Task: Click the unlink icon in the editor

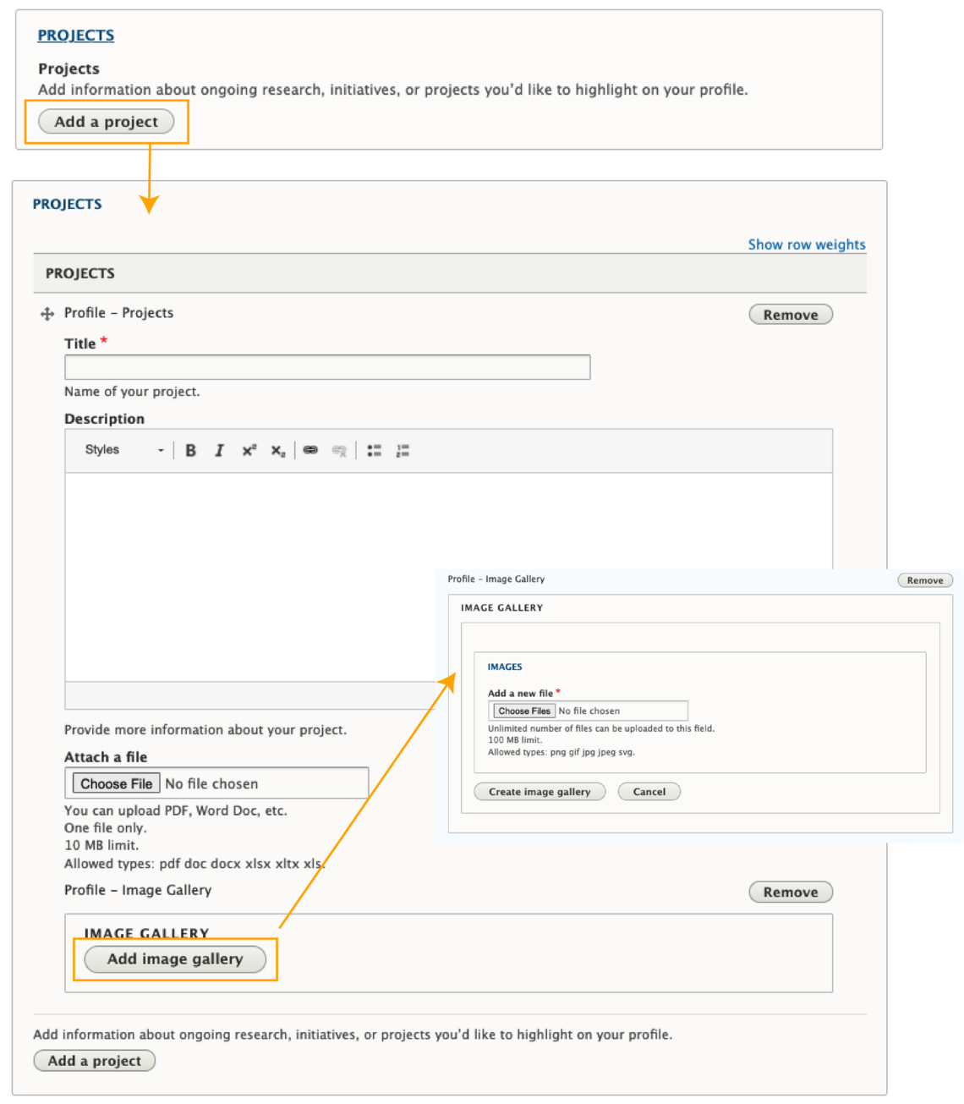Action: pyautogui.click(x=338, y=450)
